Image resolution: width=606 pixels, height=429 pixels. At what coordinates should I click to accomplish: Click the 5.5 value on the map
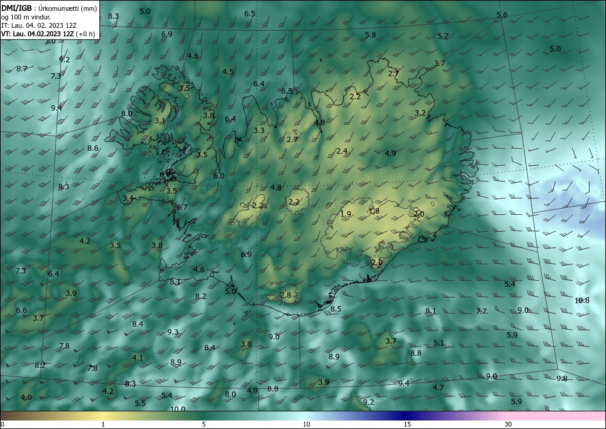(x=141, y=403)
